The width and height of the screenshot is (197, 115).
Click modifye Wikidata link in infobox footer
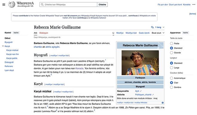click(141, 103)
